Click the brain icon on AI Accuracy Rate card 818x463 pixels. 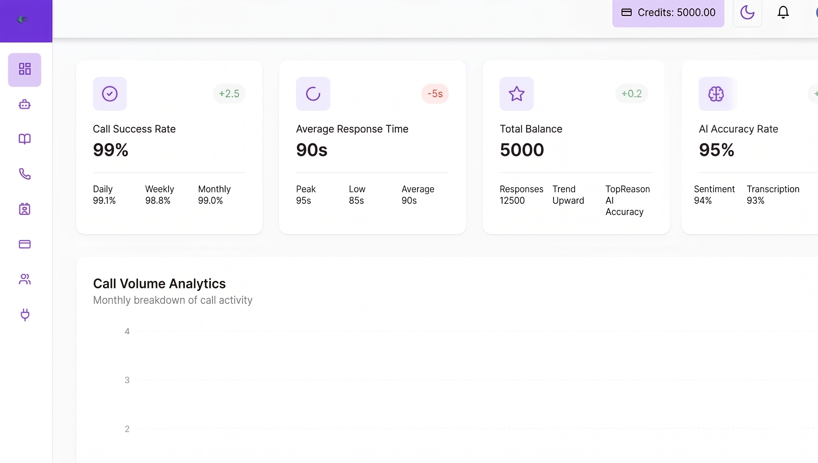click(x=716, y=94)
